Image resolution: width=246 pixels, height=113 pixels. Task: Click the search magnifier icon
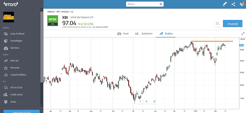coord(160,4)
